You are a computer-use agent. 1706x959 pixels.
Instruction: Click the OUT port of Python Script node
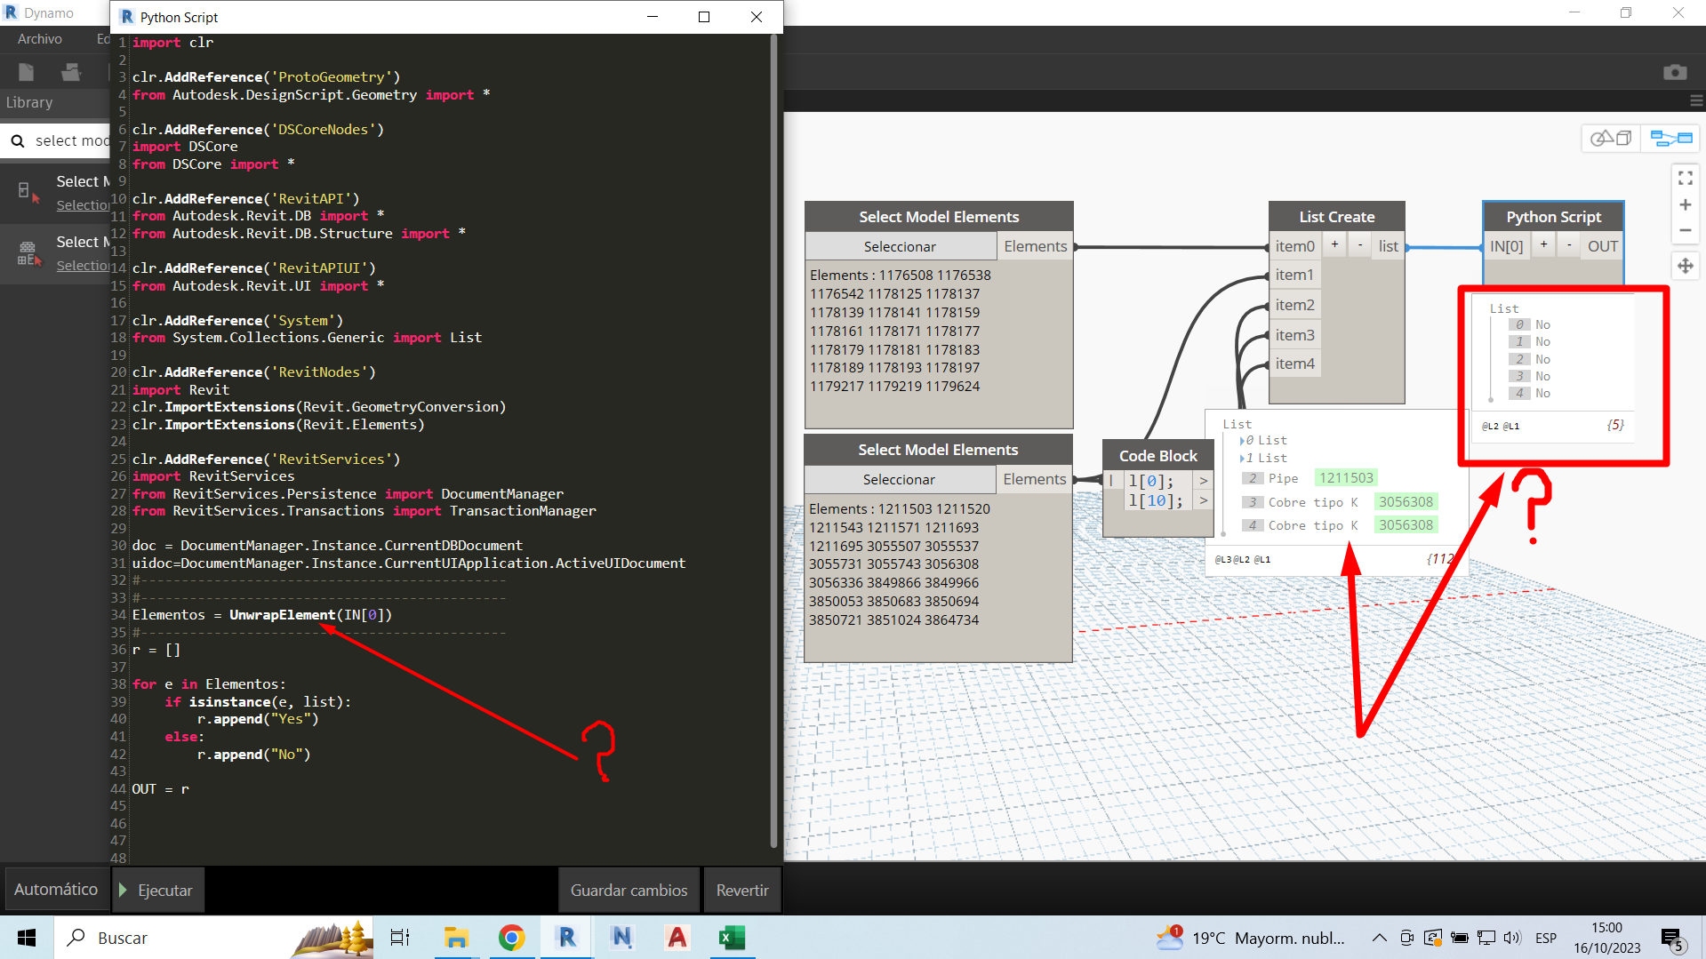click(x=1603, y=246)
